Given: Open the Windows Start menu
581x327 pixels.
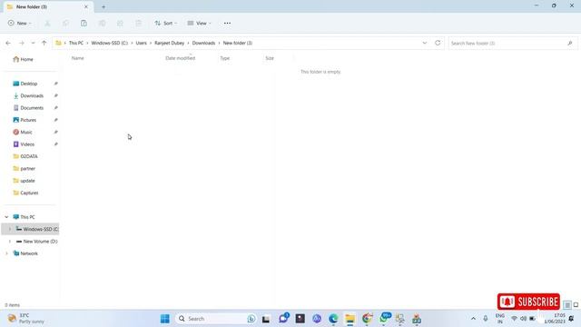Looking at the screenshot, I should tap(165, 319).
